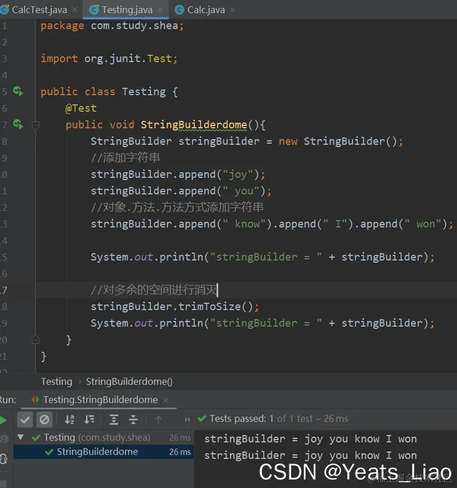Click the trimToSize() call line

(x=174, y=307)
